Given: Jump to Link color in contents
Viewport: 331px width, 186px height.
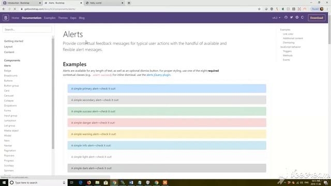Looking at the screenshot, I should click(x=288, y=34).
